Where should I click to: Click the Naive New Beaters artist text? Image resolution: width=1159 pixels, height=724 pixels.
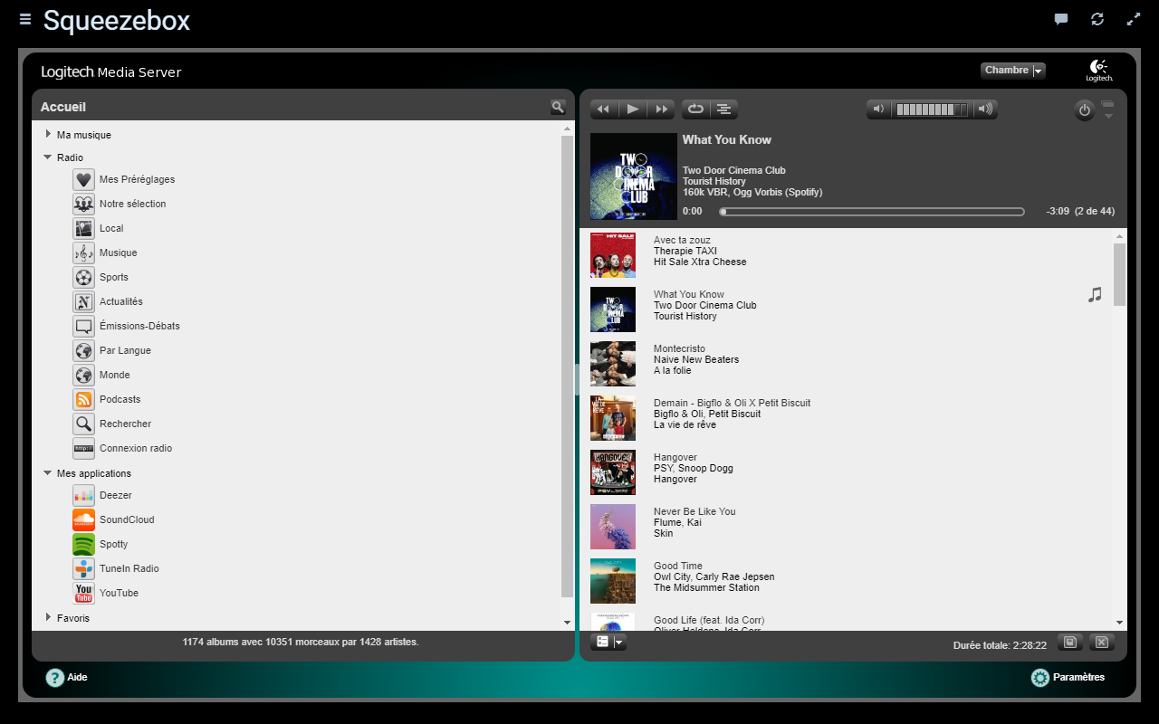696,359
